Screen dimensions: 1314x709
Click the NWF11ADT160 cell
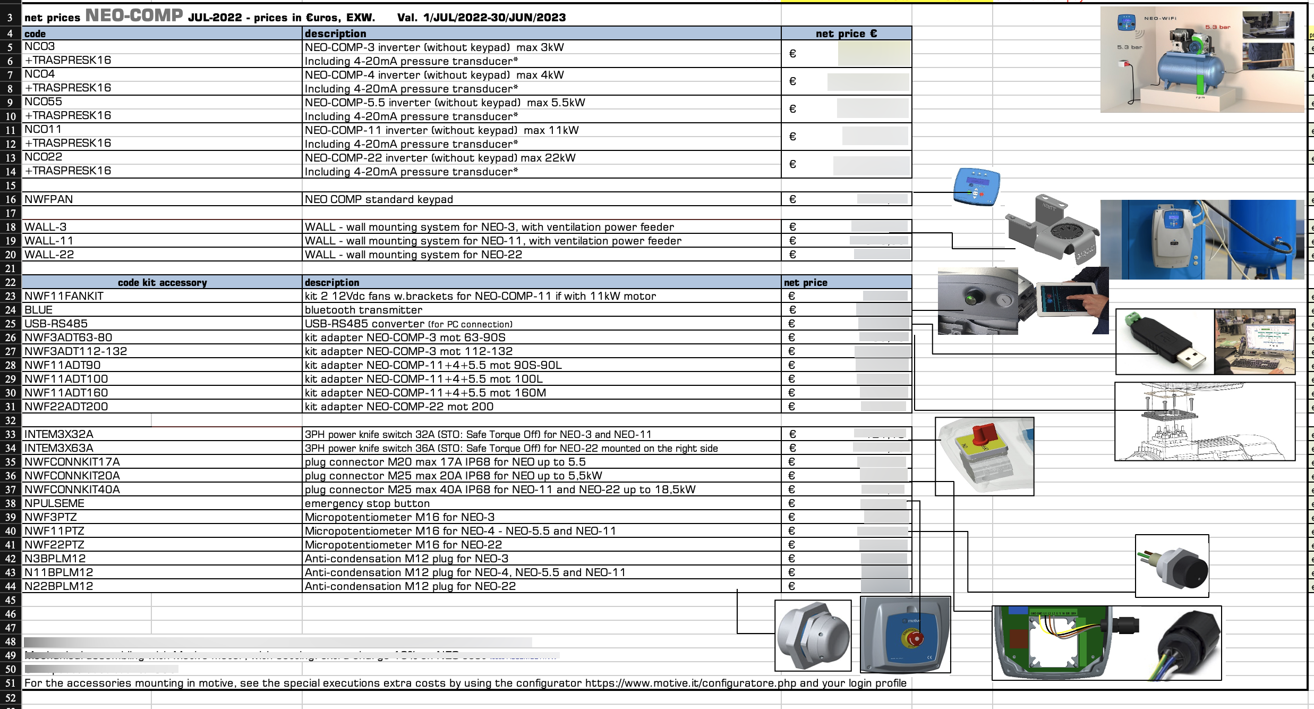pos(162,393)
